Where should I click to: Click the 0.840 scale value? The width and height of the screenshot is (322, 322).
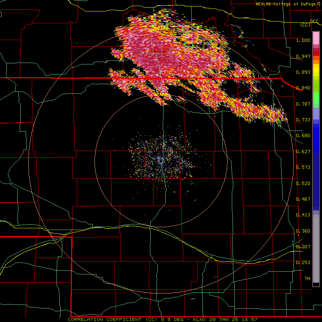pos(303,88)
